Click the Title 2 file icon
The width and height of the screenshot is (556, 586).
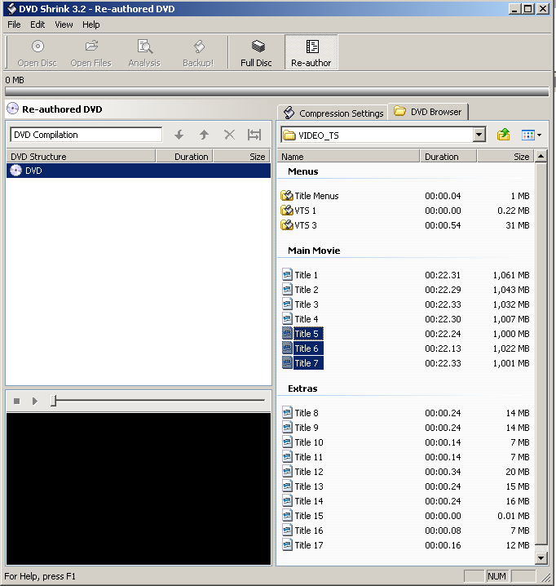click(x=287, y=289)
